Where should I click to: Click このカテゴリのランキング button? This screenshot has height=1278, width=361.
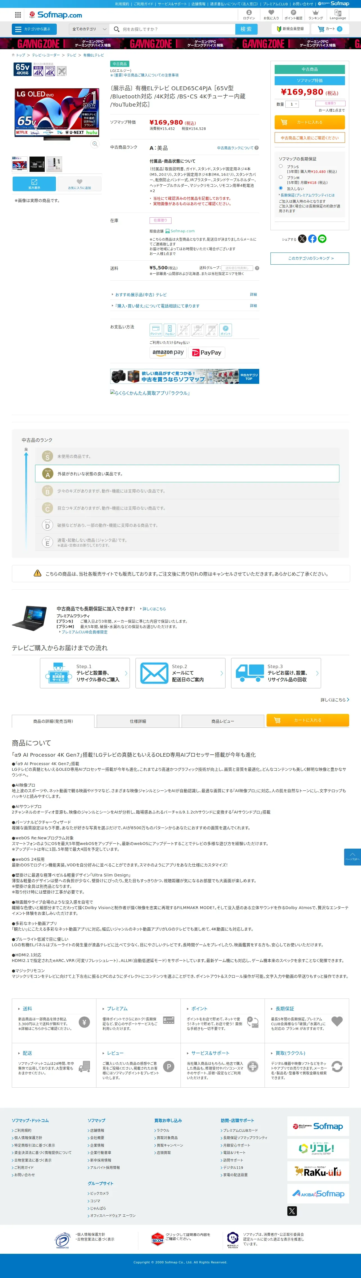pyautogui.click(x=310, y=258)
